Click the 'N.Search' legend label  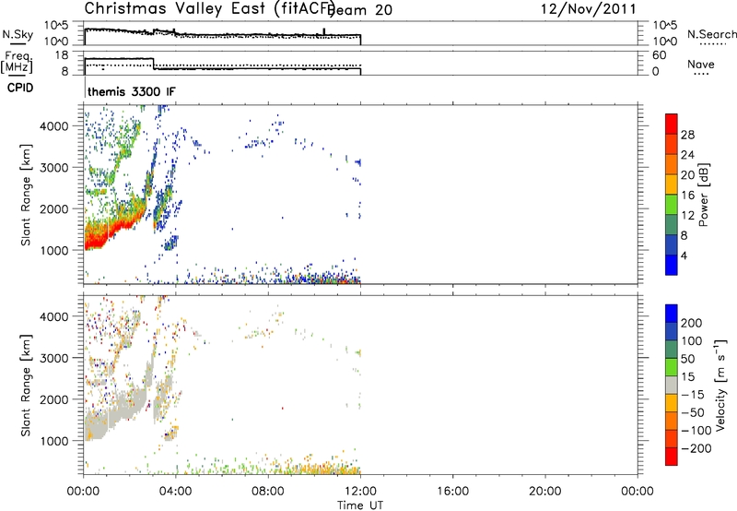(711, 34)
